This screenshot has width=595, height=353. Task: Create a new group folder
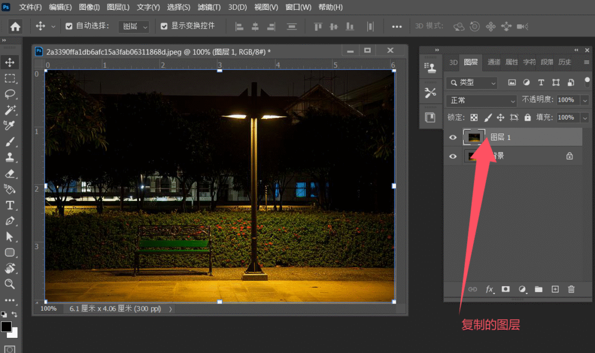(539, 289)
